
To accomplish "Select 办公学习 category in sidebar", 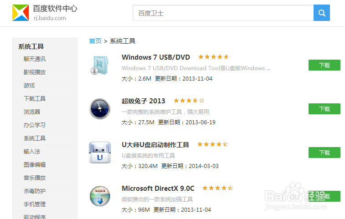I will point(35,125).
